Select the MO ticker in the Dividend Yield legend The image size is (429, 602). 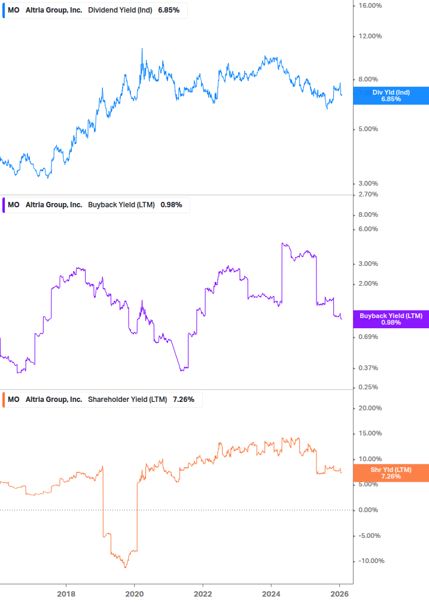tap(13, 11)
